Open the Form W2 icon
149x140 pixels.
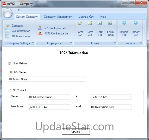point(80,23)
